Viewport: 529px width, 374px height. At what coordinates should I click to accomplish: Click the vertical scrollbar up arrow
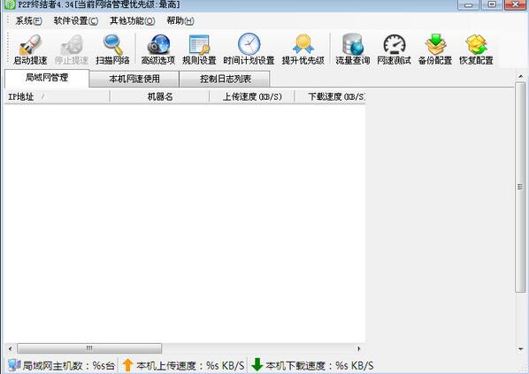click(x=520, y=76)
